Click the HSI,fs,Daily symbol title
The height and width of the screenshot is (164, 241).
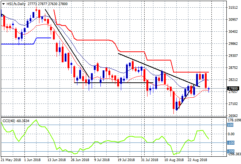tap(16, 4)
